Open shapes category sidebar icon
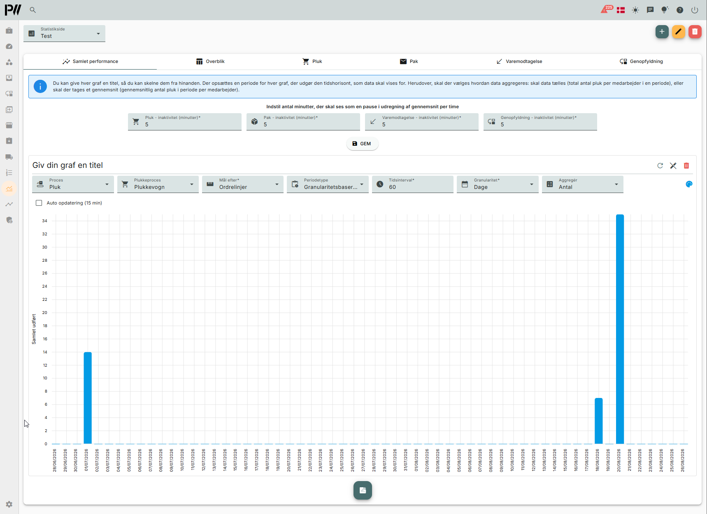The image size is (707, 514). [9, 62]
